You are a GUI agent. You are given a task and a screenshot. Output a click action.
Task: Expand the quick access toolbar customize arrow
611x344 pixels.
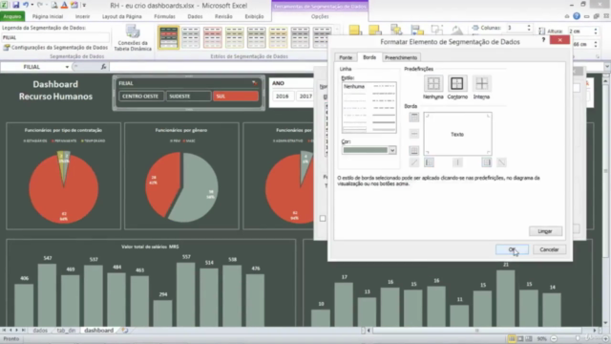pos(84,6)
